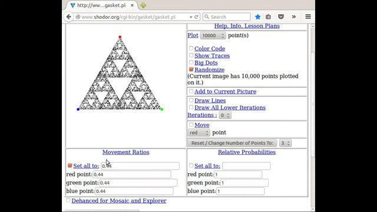
Task: Reload the page with the refresh icon
Action: click(196, 17)
